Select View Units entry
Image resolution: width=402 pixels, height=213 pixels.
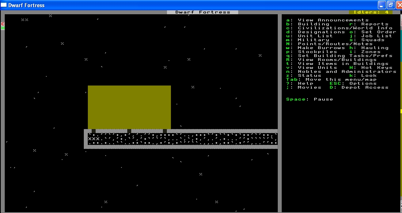pyautogui.click(x=311, y=67)
